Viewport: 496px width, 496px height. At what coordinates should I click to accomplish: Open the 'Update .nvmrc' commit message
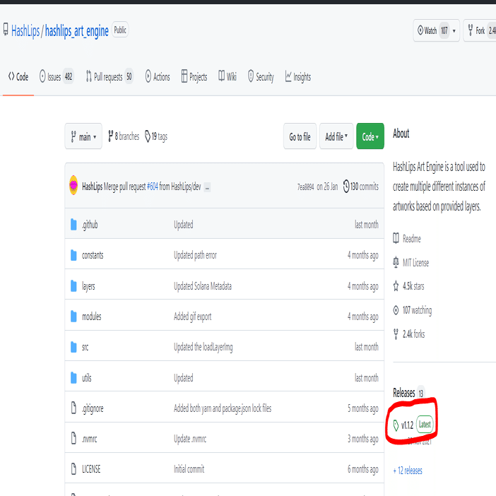[190, 439]
